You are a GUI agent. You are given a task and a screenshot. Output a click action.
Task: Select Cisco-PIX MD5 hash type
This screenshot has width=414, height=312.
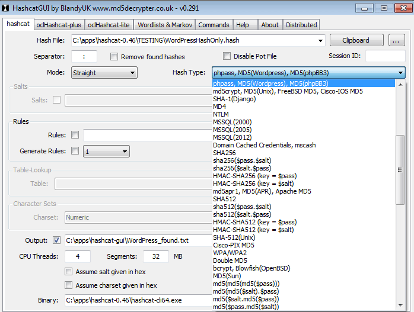[x=304, y=245]
